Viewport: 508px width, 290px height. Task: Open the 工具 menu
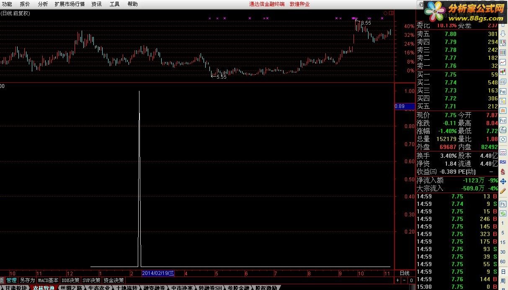click(114, 4)
